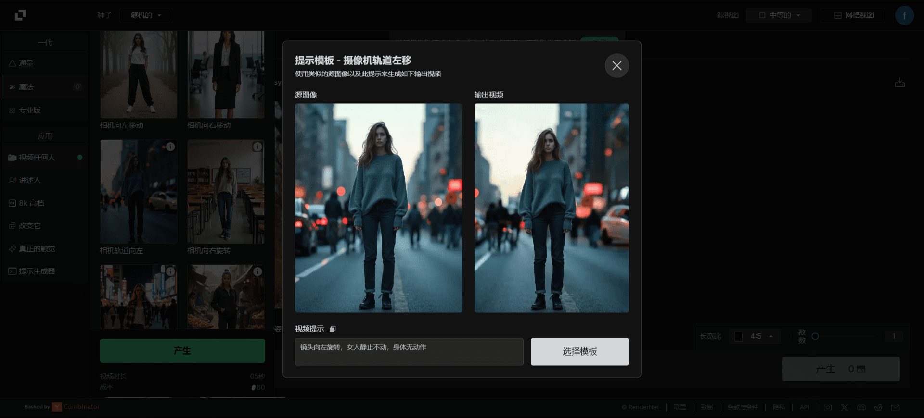Open the 源图像 source image preview
The image size is (924, 418).
378,208
